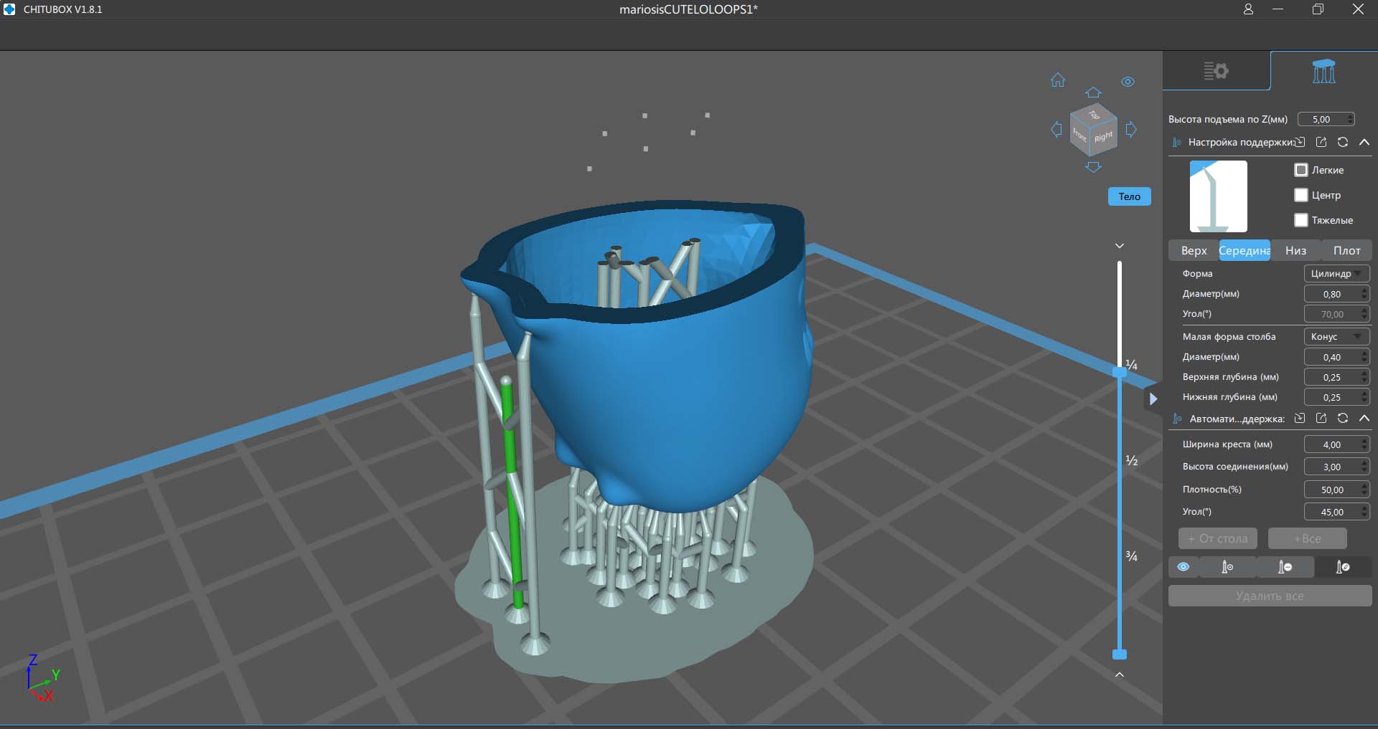Click the Удалить все button
Screen dimensions: 1378x729
(1270, 596)
